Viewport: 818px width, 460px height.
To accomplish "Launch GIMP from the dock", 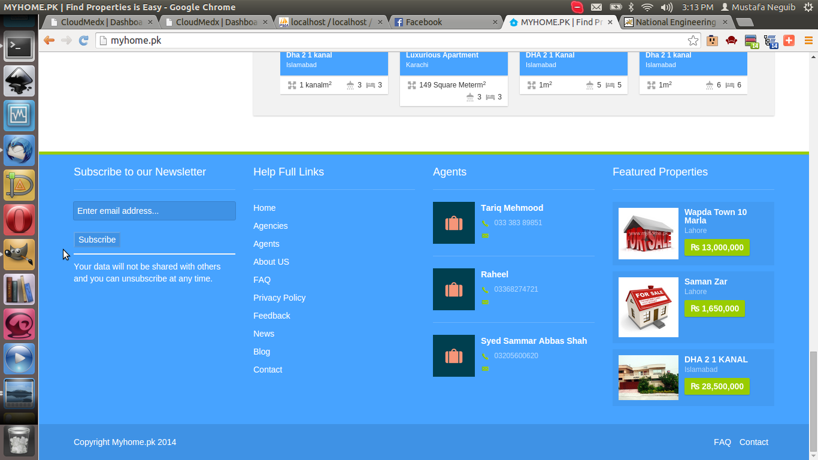I will point(19,255).
